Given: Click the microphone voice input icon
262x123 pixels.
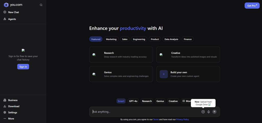Looking at the screenshot, I should pyautogui.click(x=209, y=112).
